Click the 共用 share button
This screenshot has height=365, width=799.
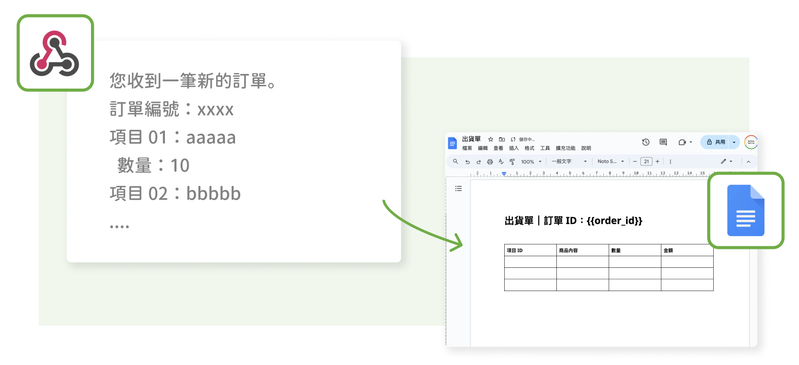tap(716, 142)
